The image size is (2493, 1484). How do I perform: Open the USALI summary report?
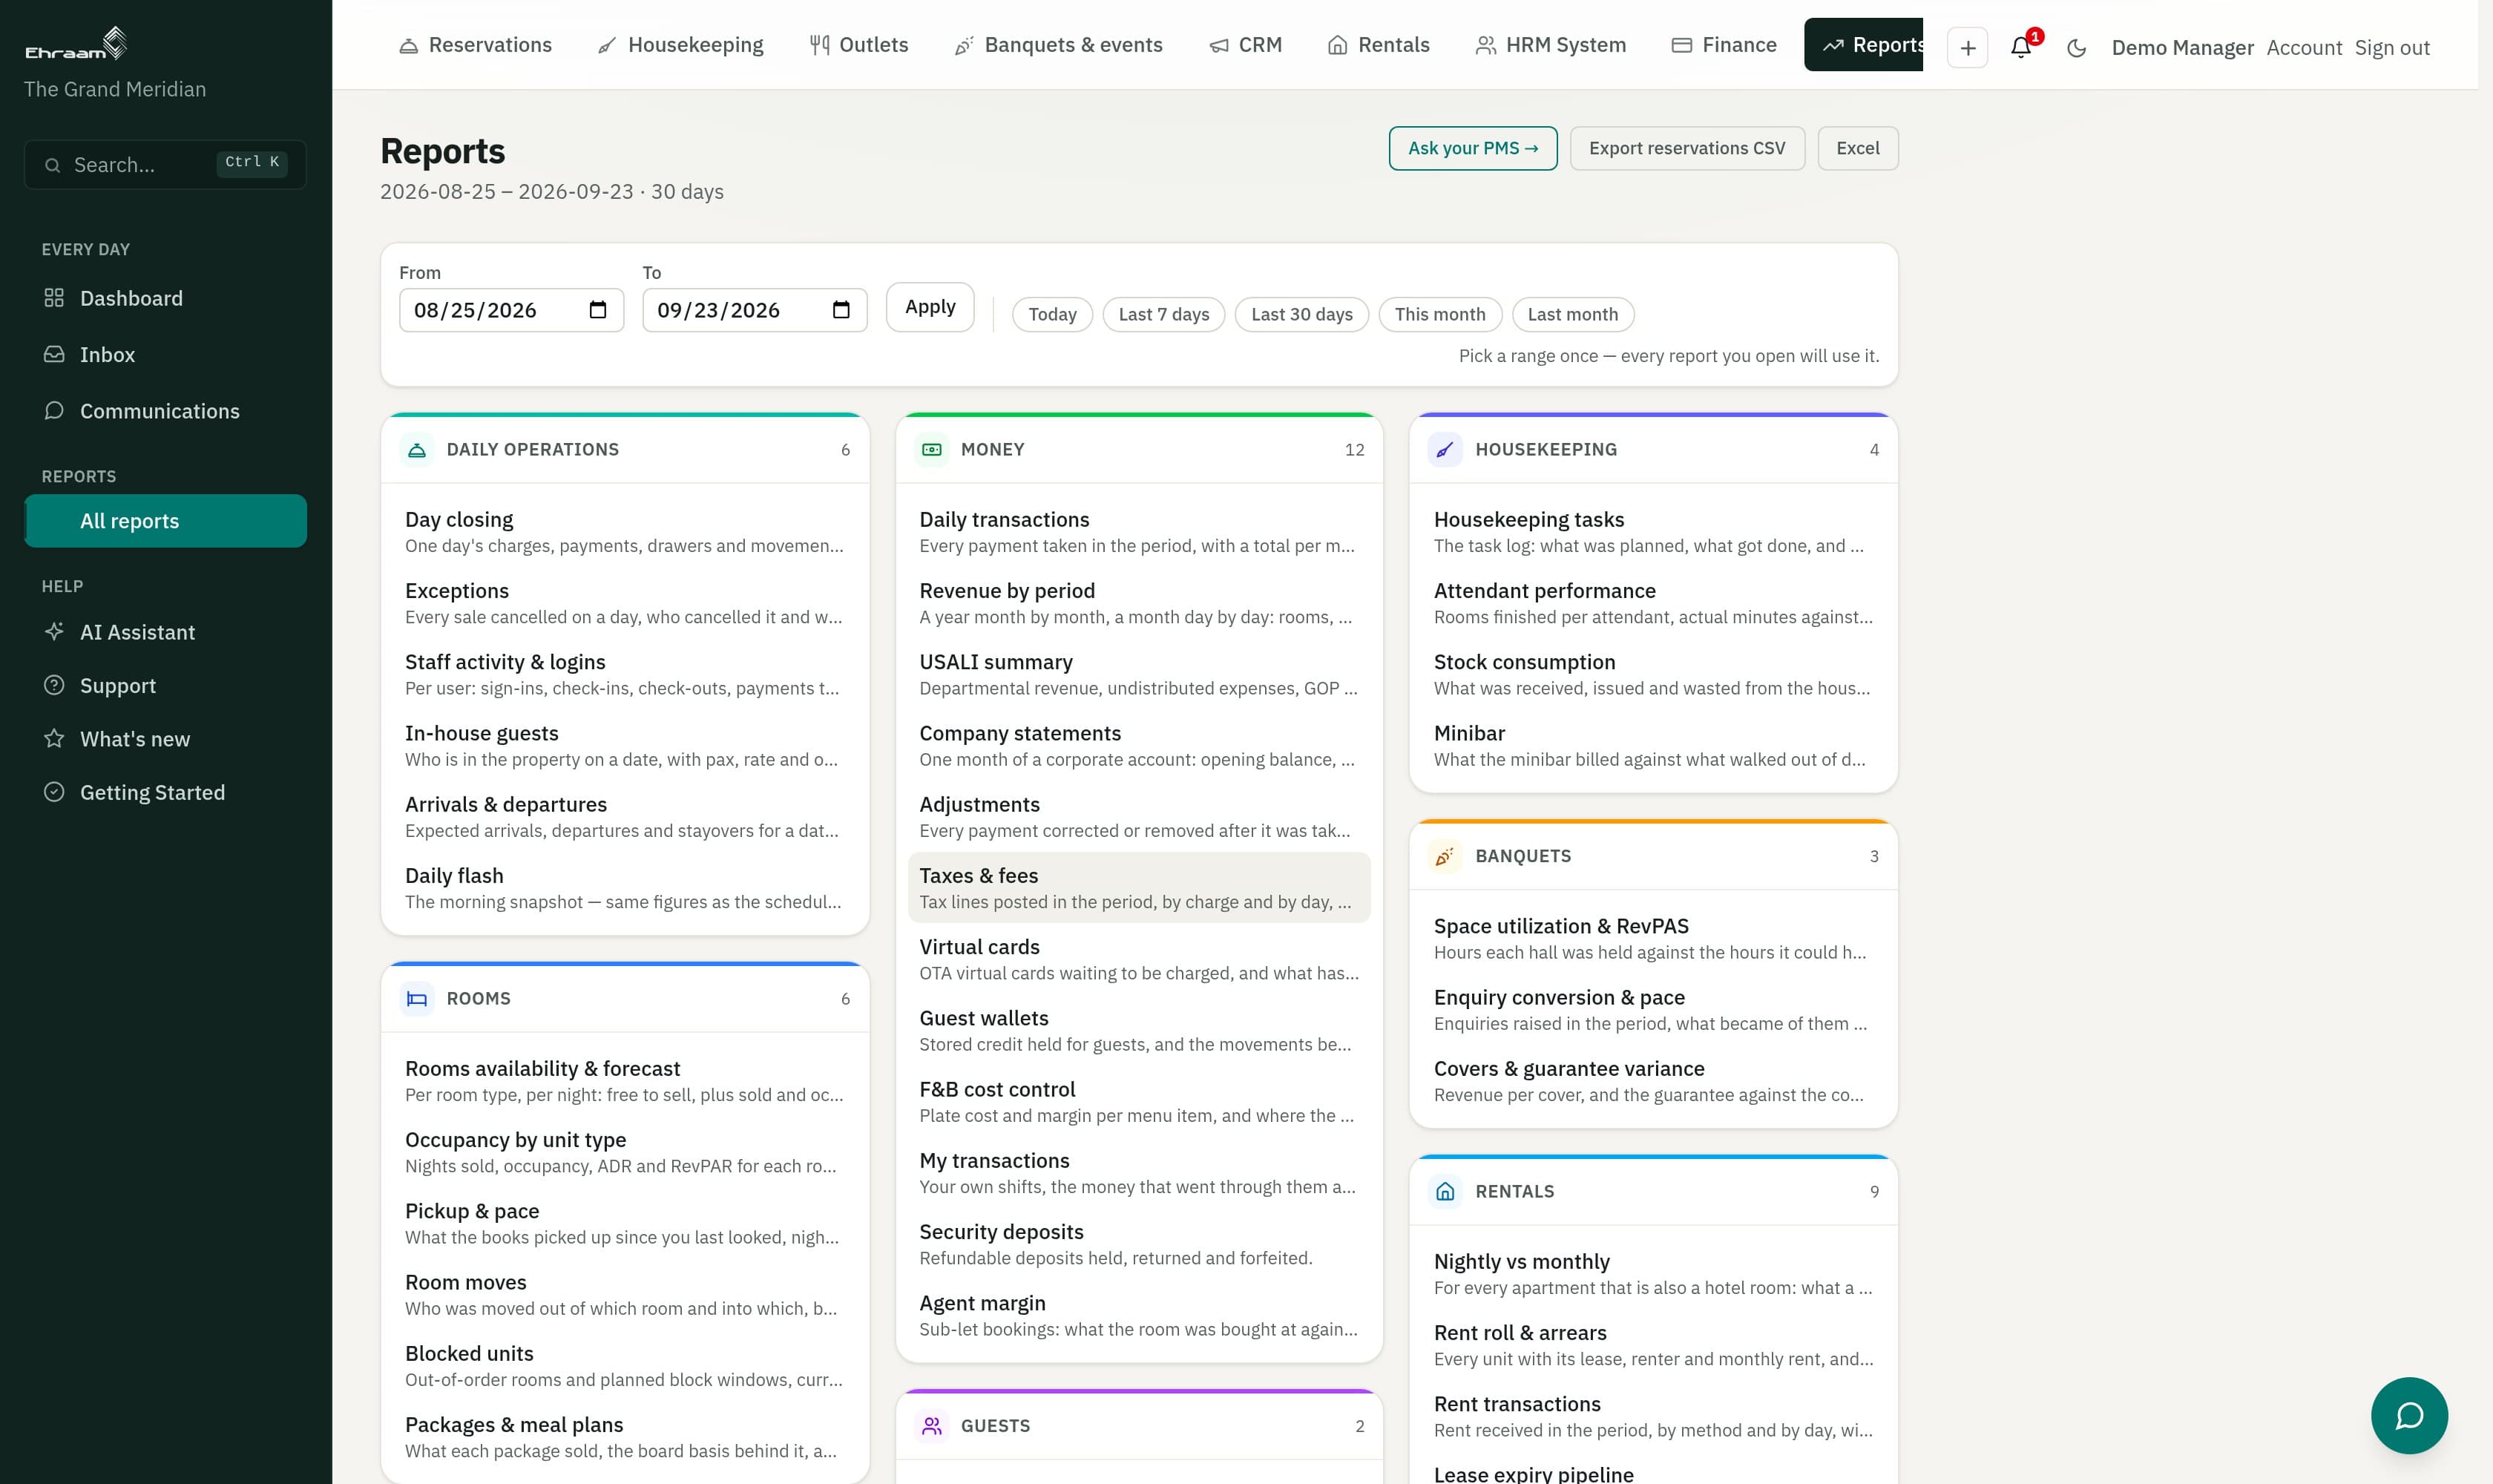(1138, 674)
